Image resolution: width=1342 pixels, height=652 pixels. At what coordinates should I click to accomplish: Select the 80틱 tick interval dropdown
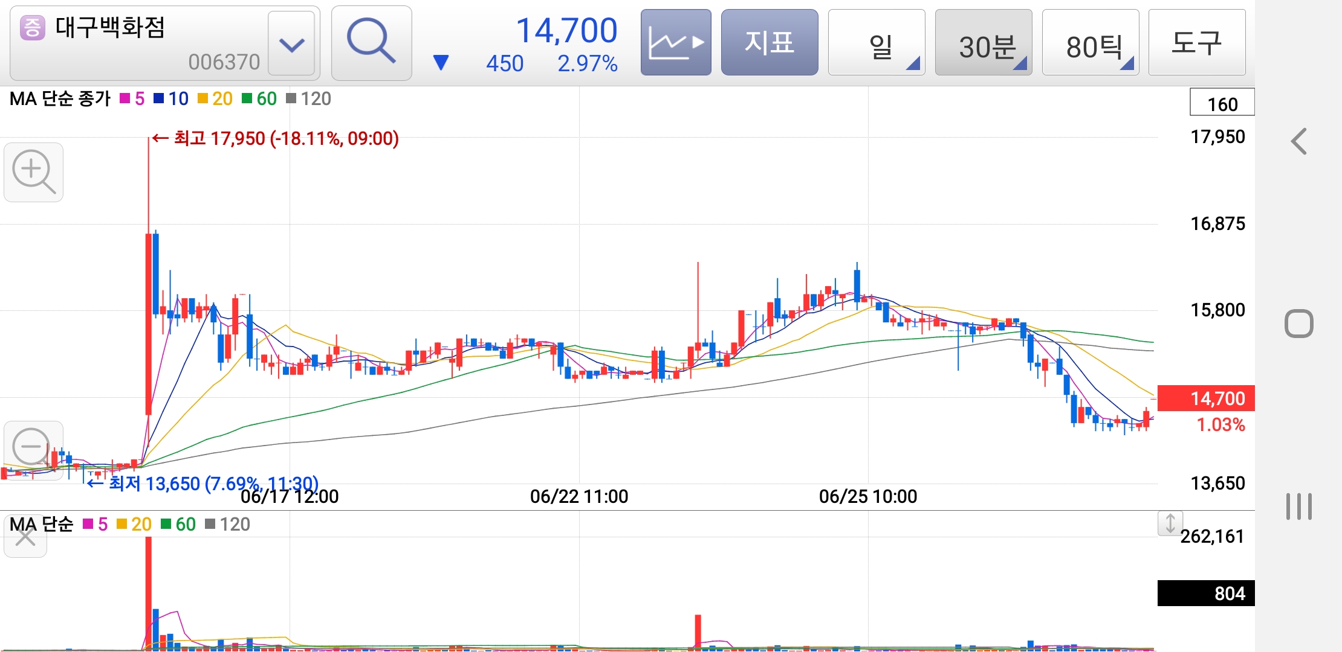click(1091, 42)
